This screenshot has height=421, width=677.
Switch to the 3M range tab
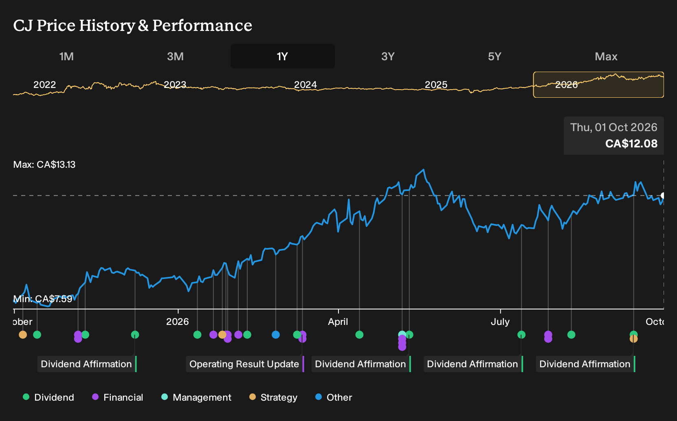coord(175,56)
